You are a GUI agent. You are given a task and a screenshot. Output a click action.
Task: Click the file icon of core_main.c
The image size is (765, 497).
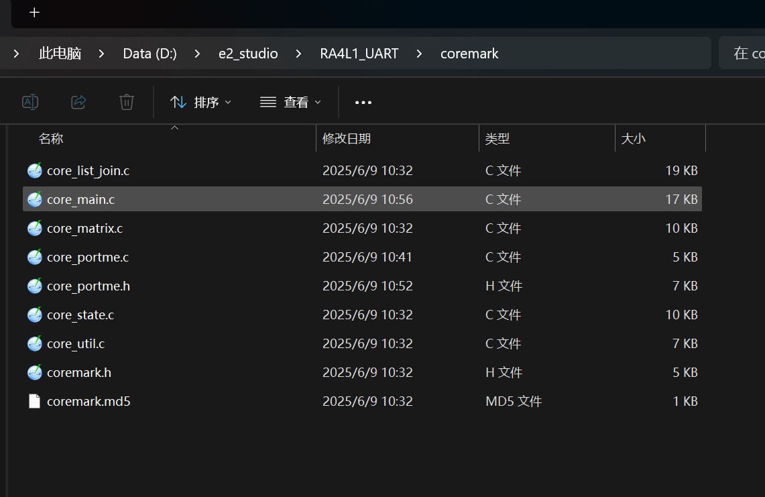coord(35,199)
